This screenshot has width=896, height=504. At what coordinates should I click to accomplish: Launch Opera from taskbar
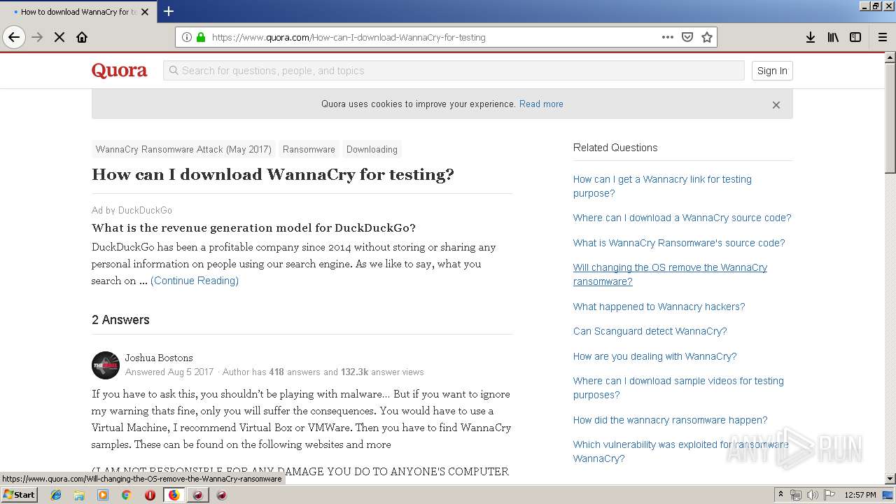click(150, 495)
